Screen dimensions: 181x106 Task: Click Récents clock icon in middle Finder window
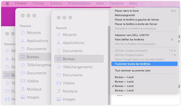[23, 33]
